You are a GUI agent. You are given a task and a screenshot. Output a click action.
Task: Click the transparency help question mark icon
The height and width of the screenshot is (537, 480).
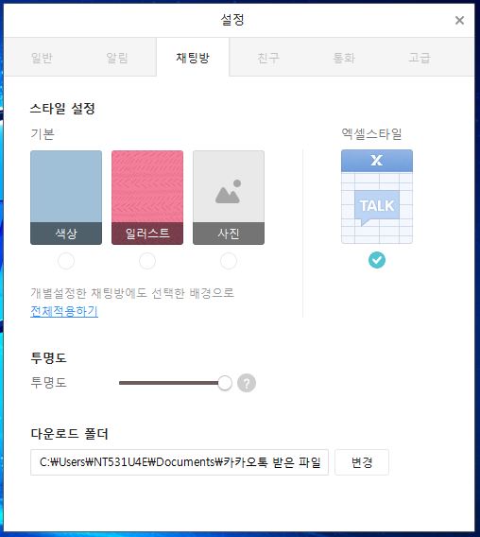(247, 383)
